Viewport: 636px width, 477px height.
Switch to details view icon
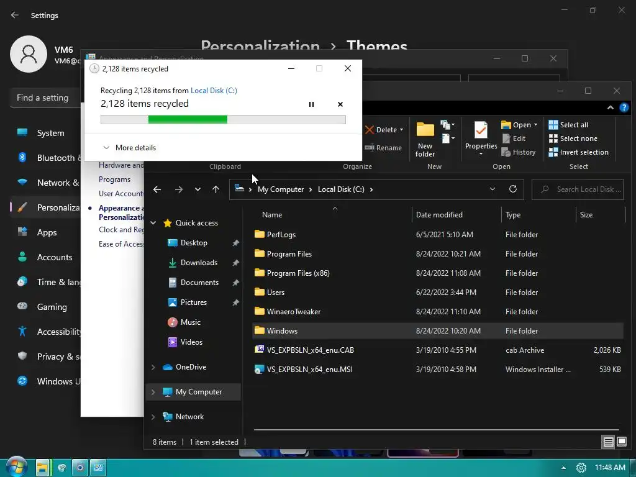tap(608, 442)
